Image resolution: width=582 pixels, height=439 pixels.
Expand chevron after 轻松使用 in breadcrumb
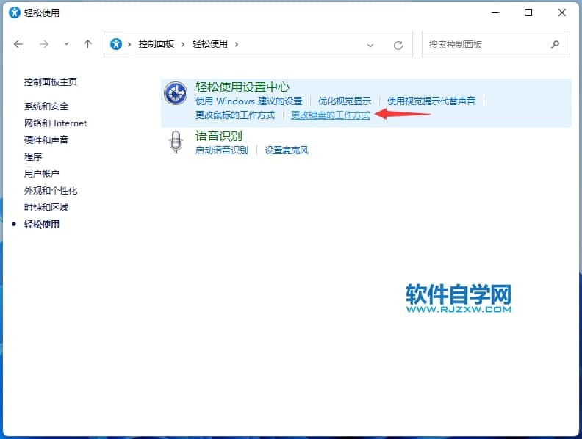(236, 44)
